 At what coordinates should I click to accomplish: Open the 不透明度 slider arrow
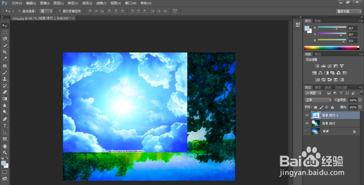(360, 100)
